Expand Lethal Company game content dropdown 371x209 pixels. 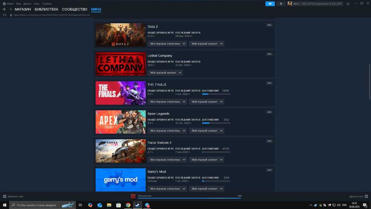tap(165, 73)
